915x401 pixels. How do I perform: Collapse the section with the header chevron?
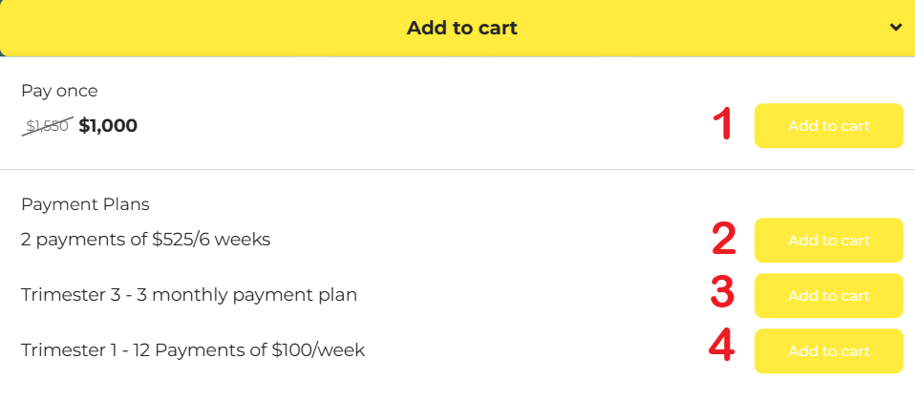tap(895, 28)
